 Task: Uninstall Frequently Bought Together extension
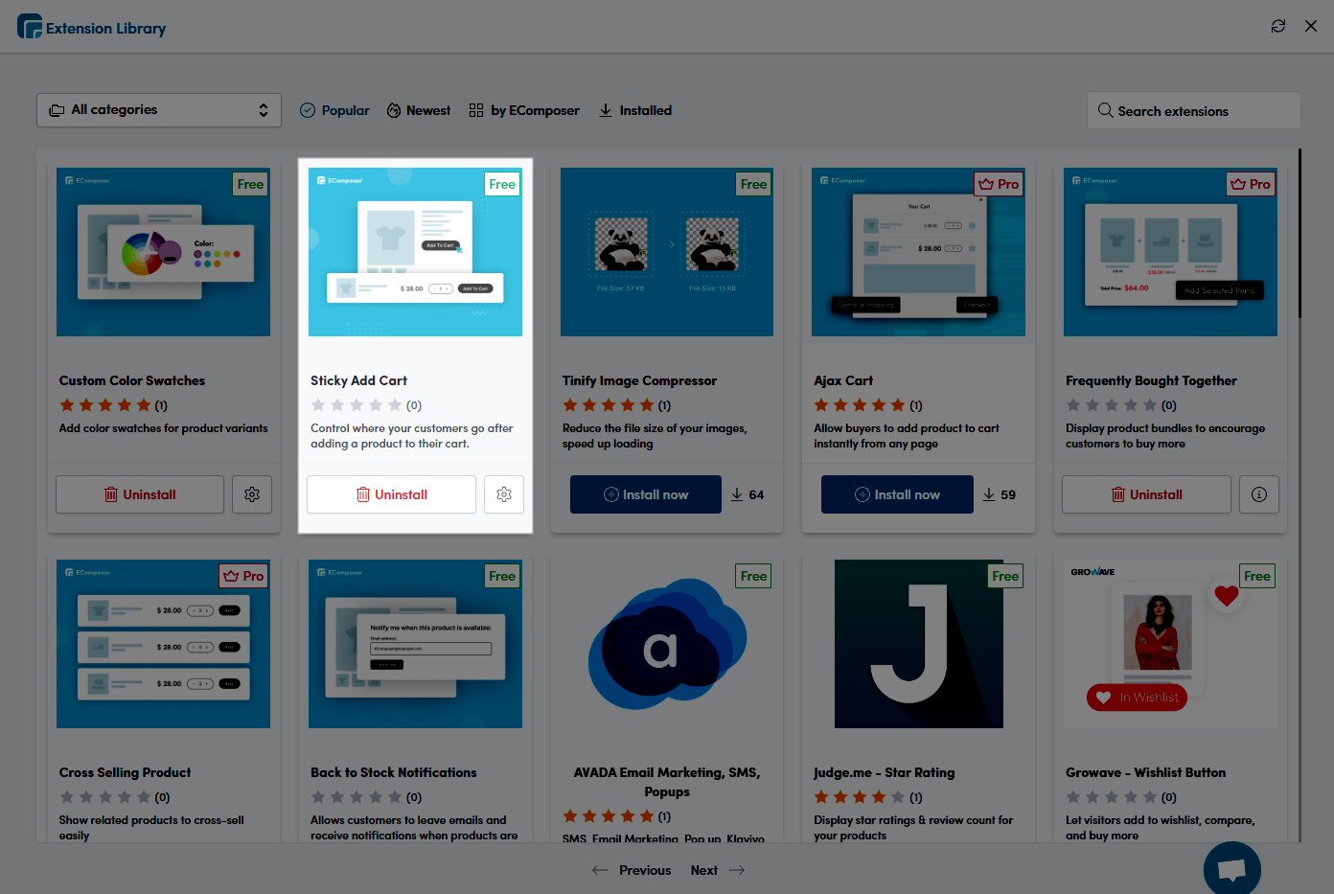pos(1146,494)
